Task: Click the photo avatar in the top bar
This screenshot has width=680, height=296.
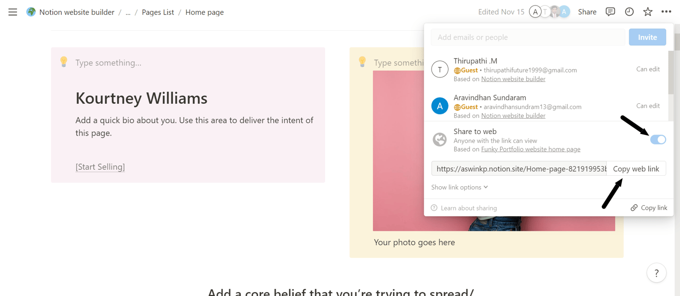Action: tap(555, 12)
